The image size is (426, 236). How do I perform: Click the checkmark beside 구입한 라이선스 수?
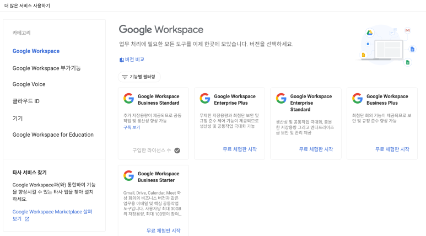[177, 151]
